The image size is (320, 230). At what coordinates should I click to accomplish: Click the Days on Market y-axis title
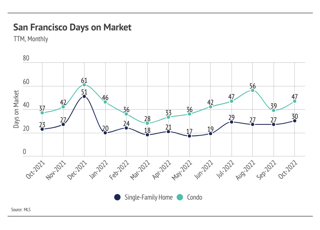click(16, 109)
